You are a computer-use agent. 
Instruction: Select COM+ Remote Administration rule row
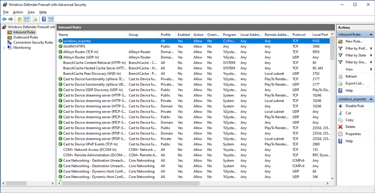(194, 155)
